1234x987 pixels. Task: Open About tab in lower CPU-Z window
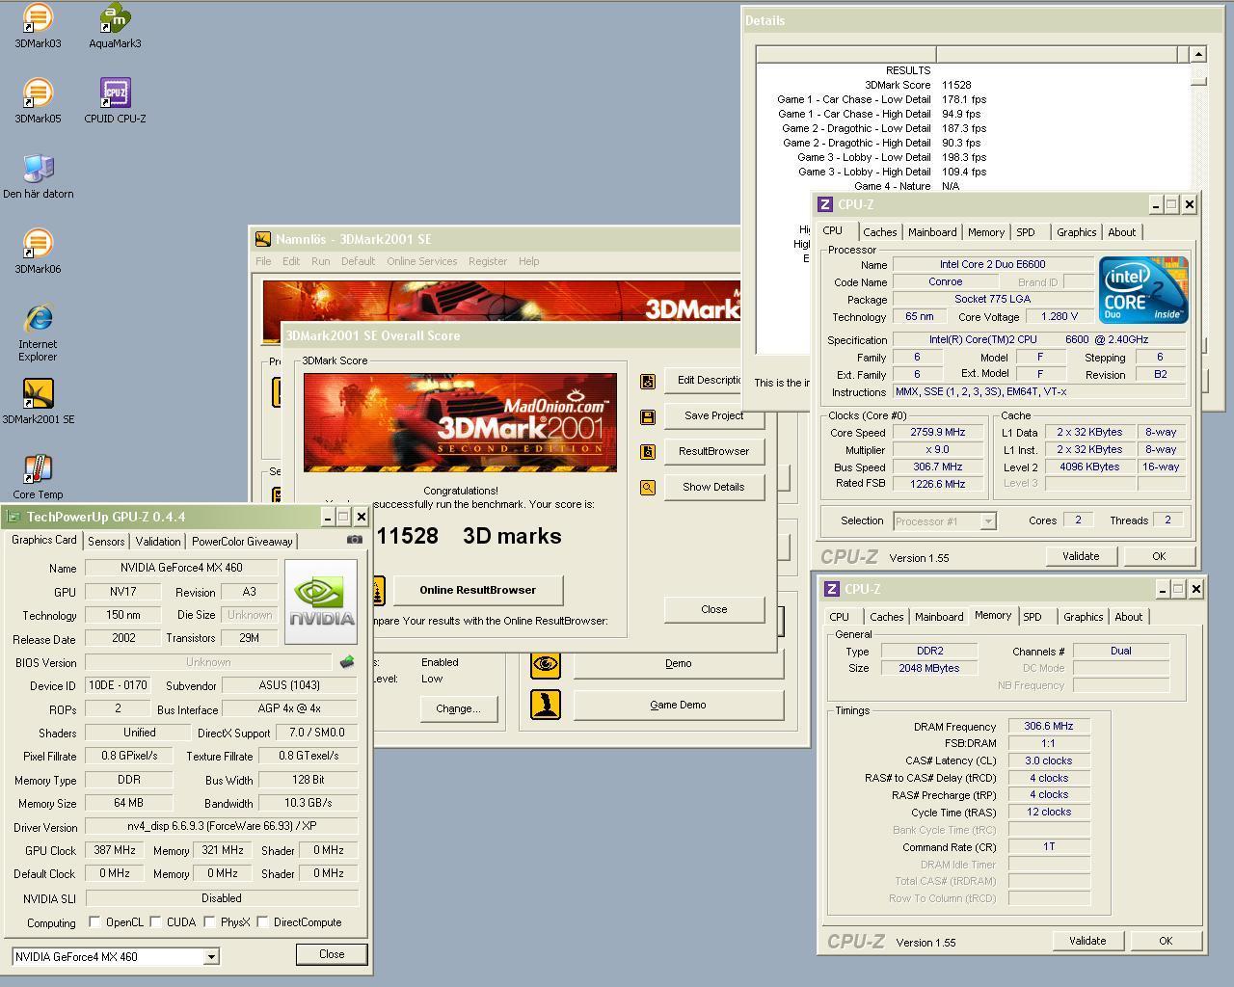(x=1129, y=617)
